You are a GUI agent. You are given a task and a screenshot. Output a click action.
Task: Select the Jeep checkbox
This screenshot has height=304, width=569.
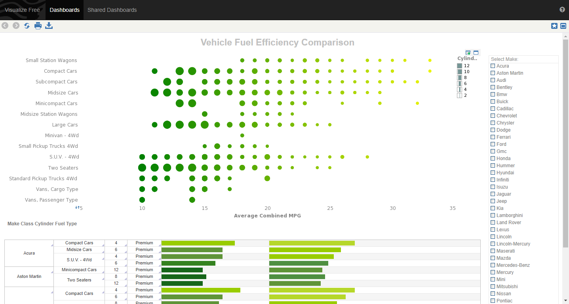pyautogui.click(x=493, y=201)
